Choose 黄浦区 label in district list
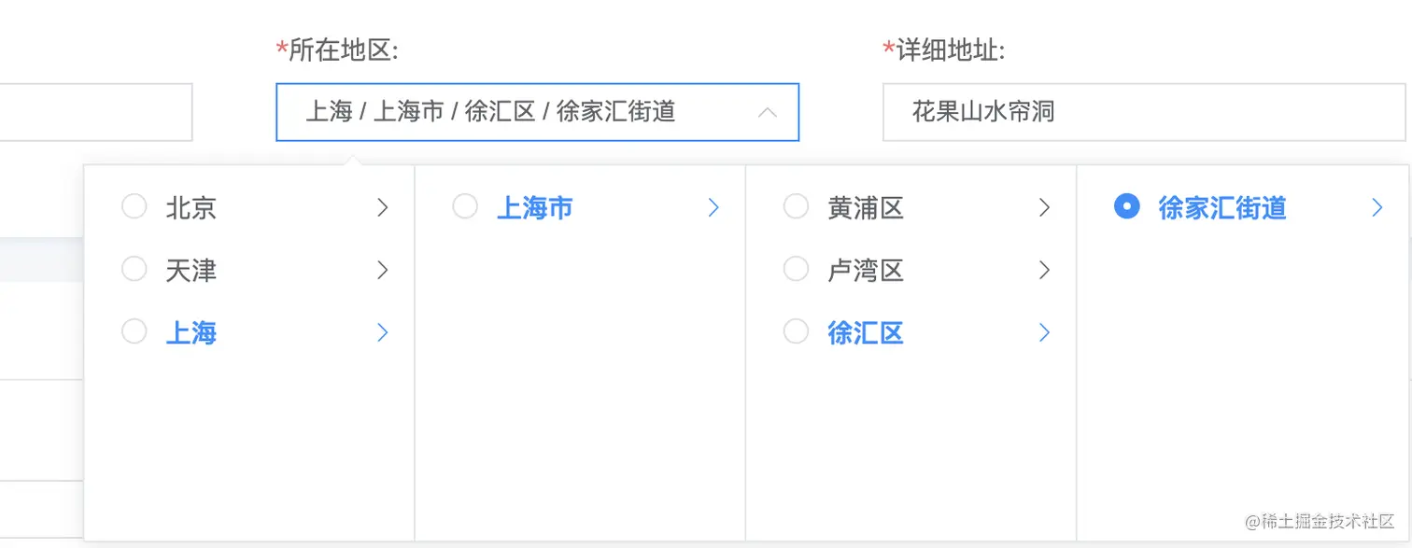Image resolution: width=1412 pixels, height=548 pixels. point(866,207)
